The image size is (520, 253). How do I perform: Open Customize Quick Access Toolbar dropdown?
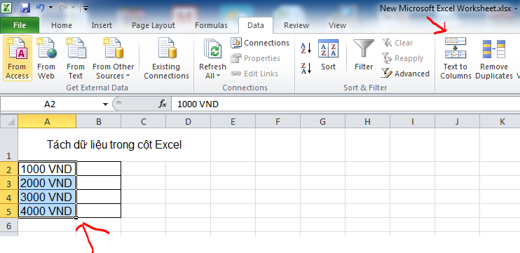[85, 8]
